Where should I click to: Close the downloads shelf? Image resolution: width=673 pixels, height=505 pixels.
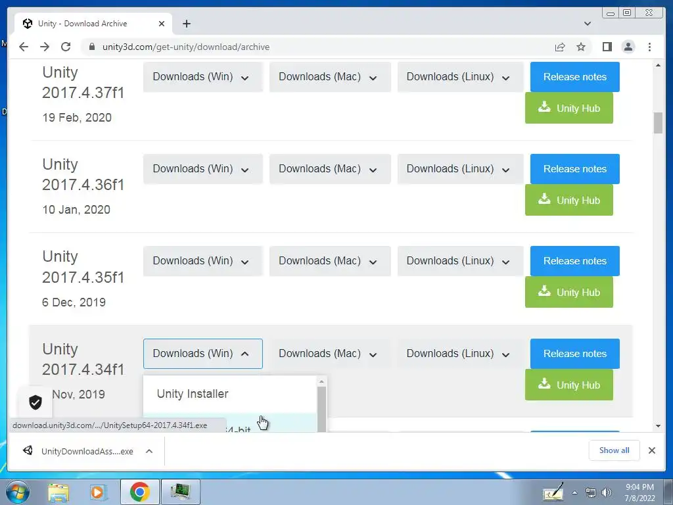coord(651,450)
